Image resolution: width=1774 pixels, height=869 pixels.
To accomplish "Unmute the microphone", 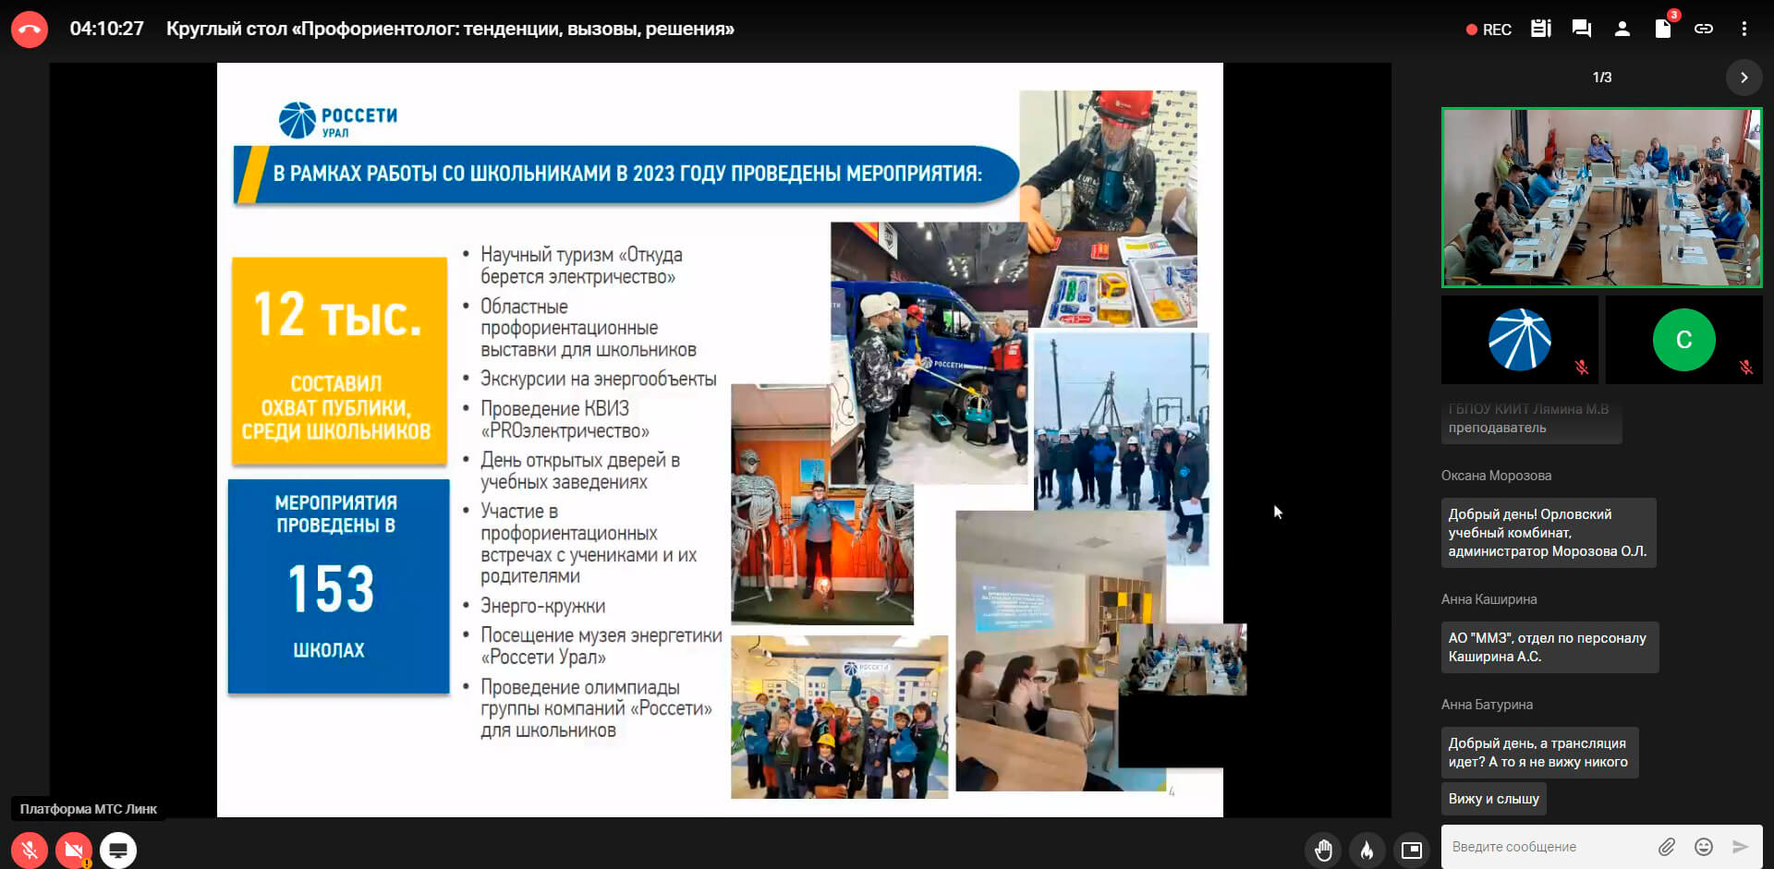I will [30, 850].
